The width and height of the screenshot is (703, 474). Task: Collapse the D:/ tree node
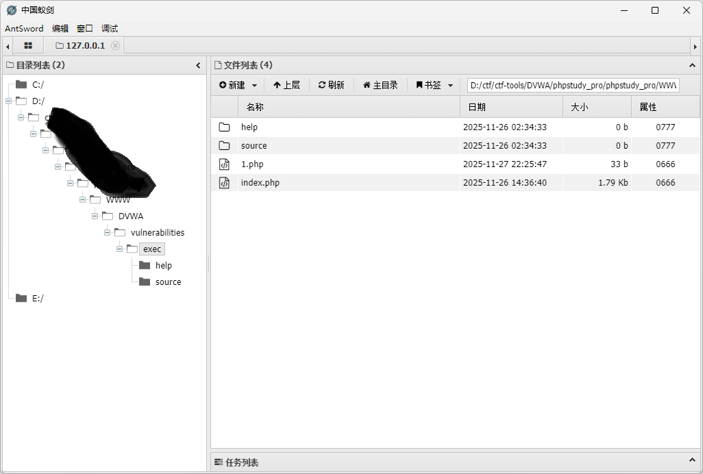coord(8,101)
